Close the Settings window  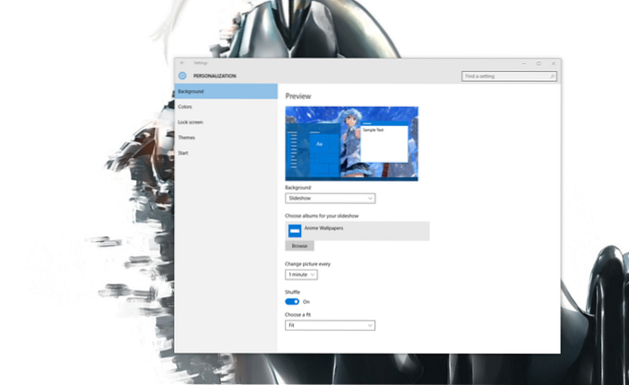coord(552,63)
